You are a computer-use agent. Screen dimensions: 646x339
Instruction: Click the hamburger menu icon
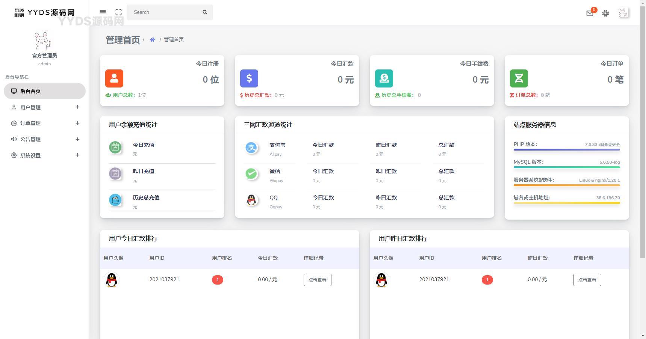coord(103,12)
